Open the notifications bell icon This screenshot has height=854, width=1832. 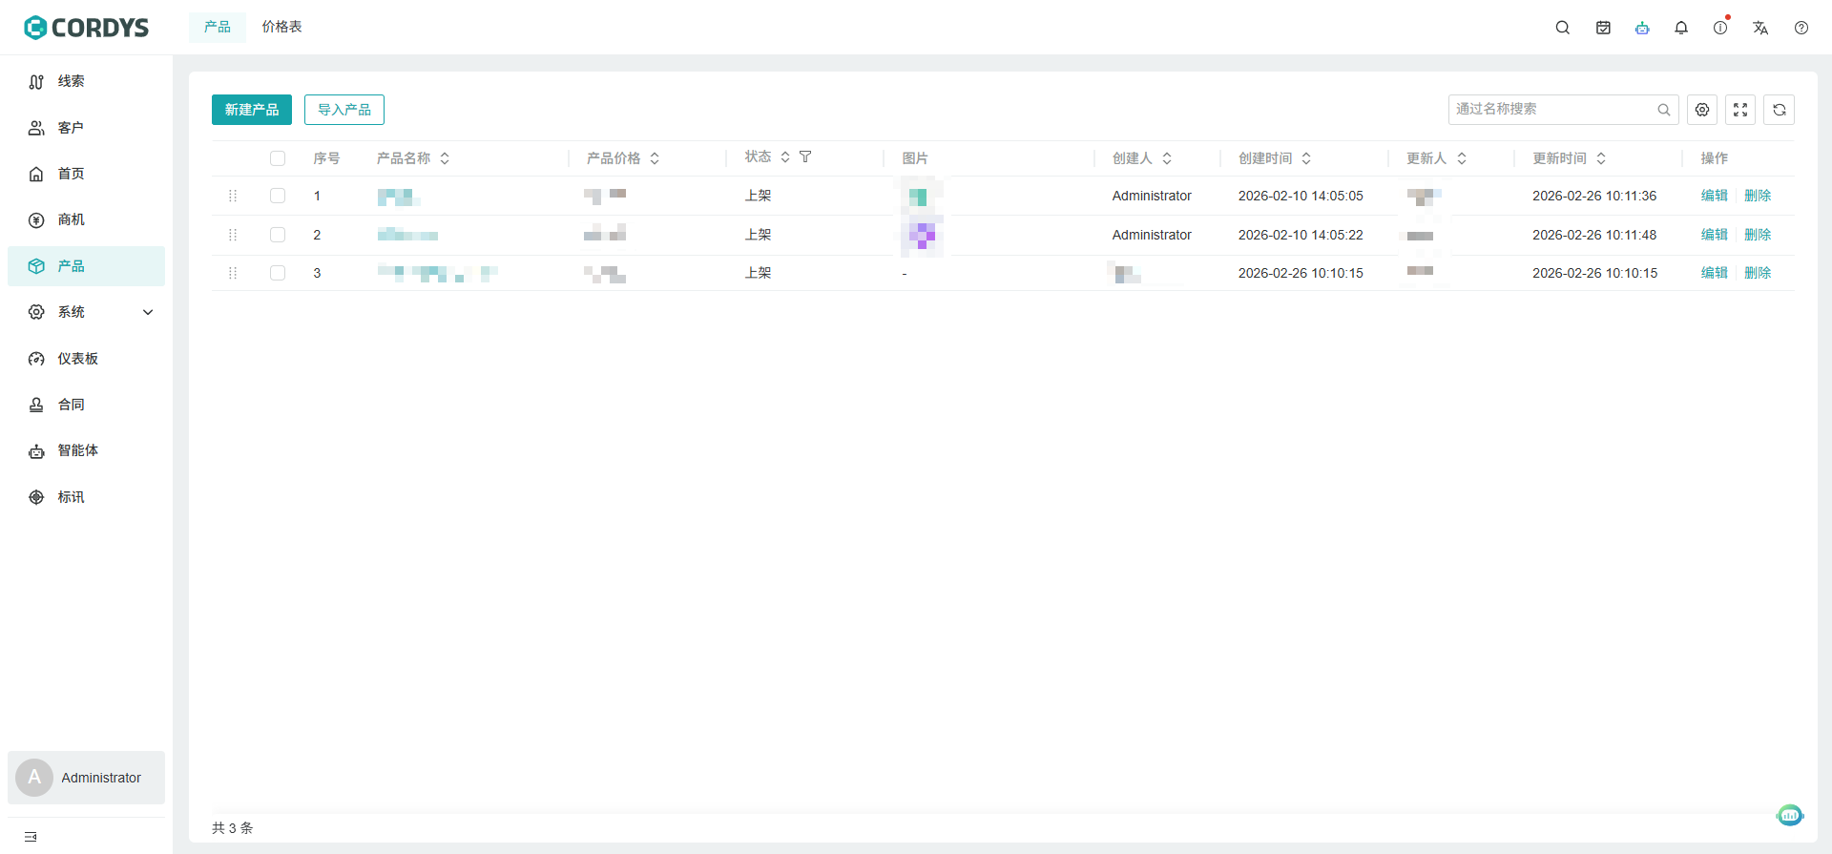[1681, 28]
